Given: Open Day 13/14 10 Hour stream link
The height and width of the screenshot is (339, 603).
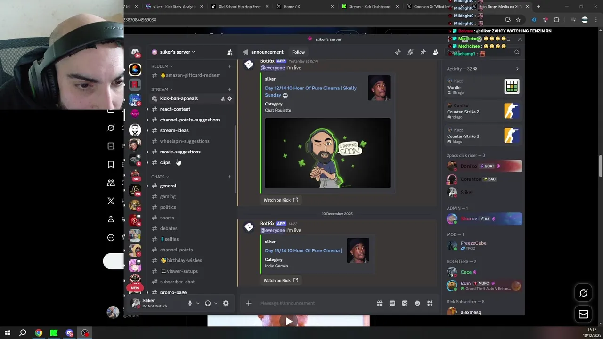Looking at the screenshot, I should pyautogui.click(x=303, y=250).
